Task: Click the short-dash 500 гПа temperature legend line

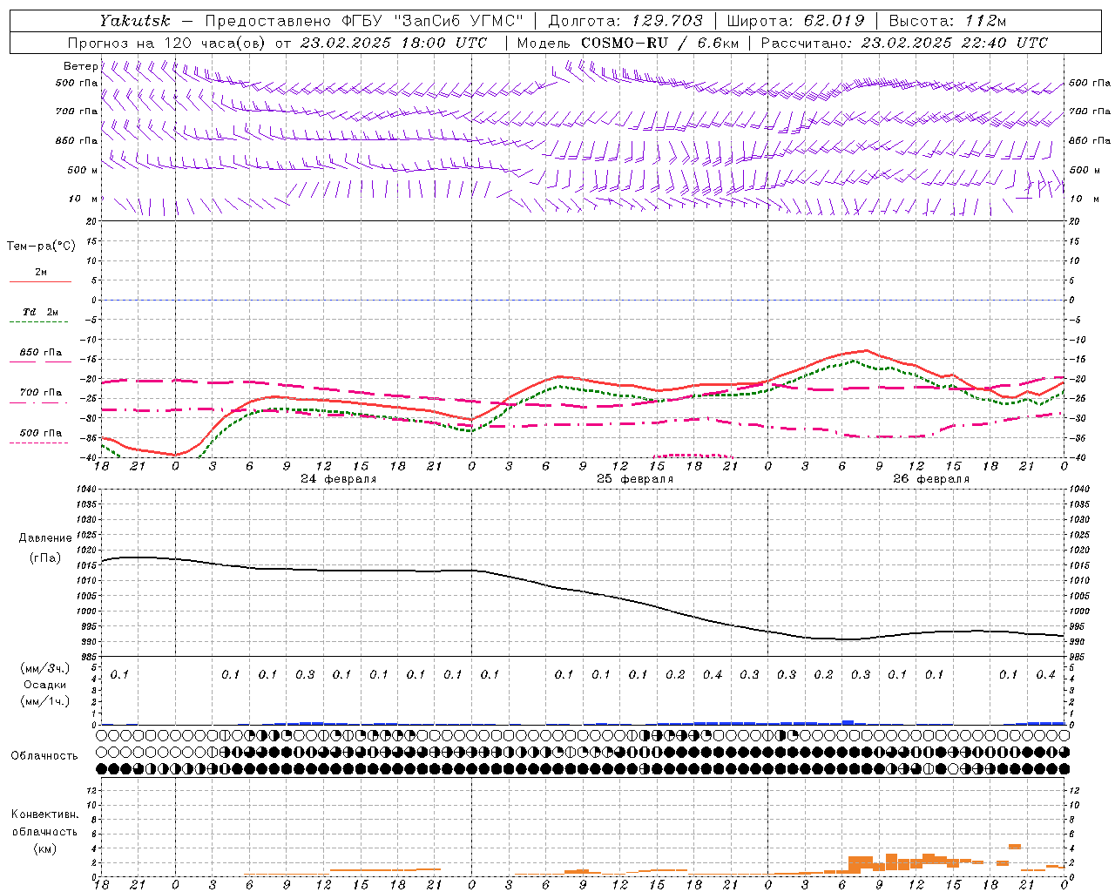Action: point(40,443)
